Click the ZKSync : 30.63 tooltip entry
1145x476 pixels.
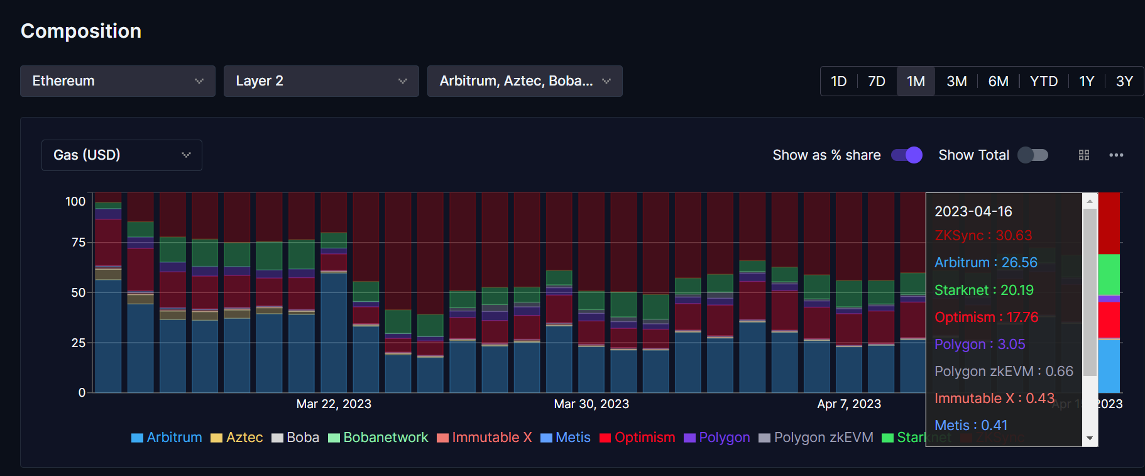click(x=983, y=235)
